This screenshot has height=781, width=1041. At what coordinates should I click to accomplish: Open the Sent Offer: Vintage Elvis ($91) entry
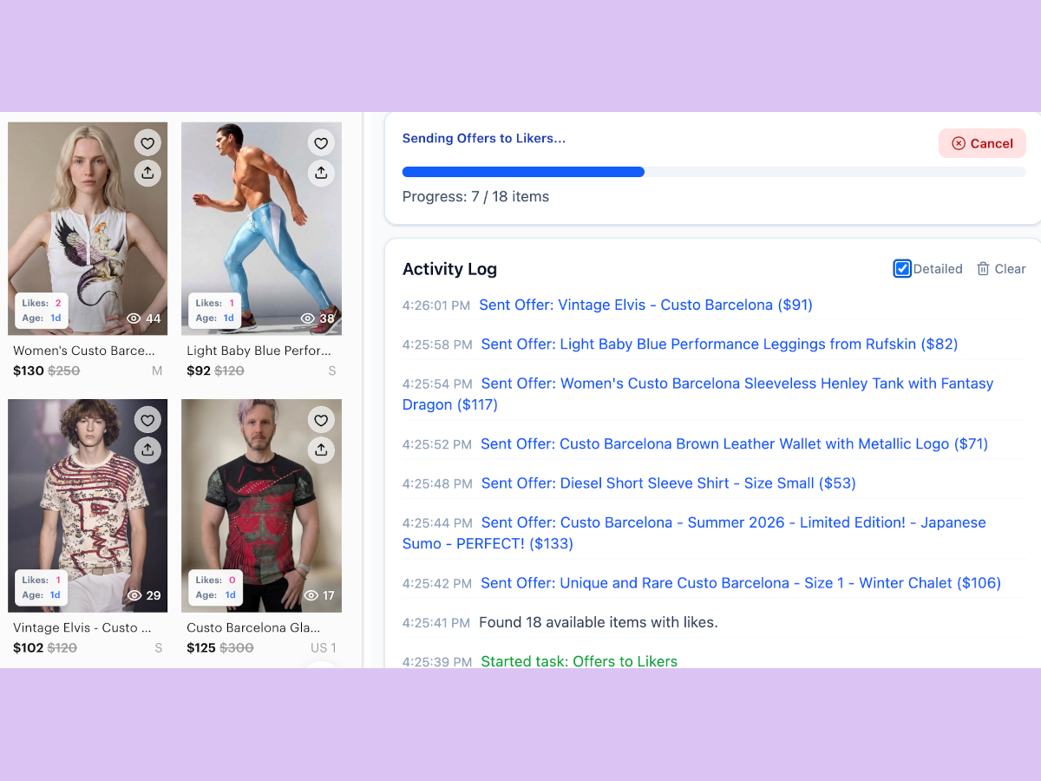coord(645,305)
